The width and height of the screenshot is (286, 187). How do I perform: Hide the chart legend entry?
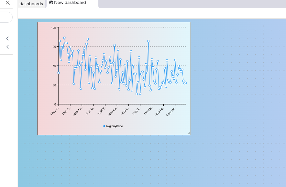pyautogui.click(x=113, y=126)
